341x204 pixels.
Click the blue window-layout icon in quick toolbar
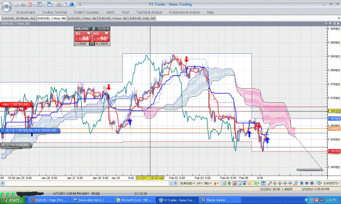39,4
